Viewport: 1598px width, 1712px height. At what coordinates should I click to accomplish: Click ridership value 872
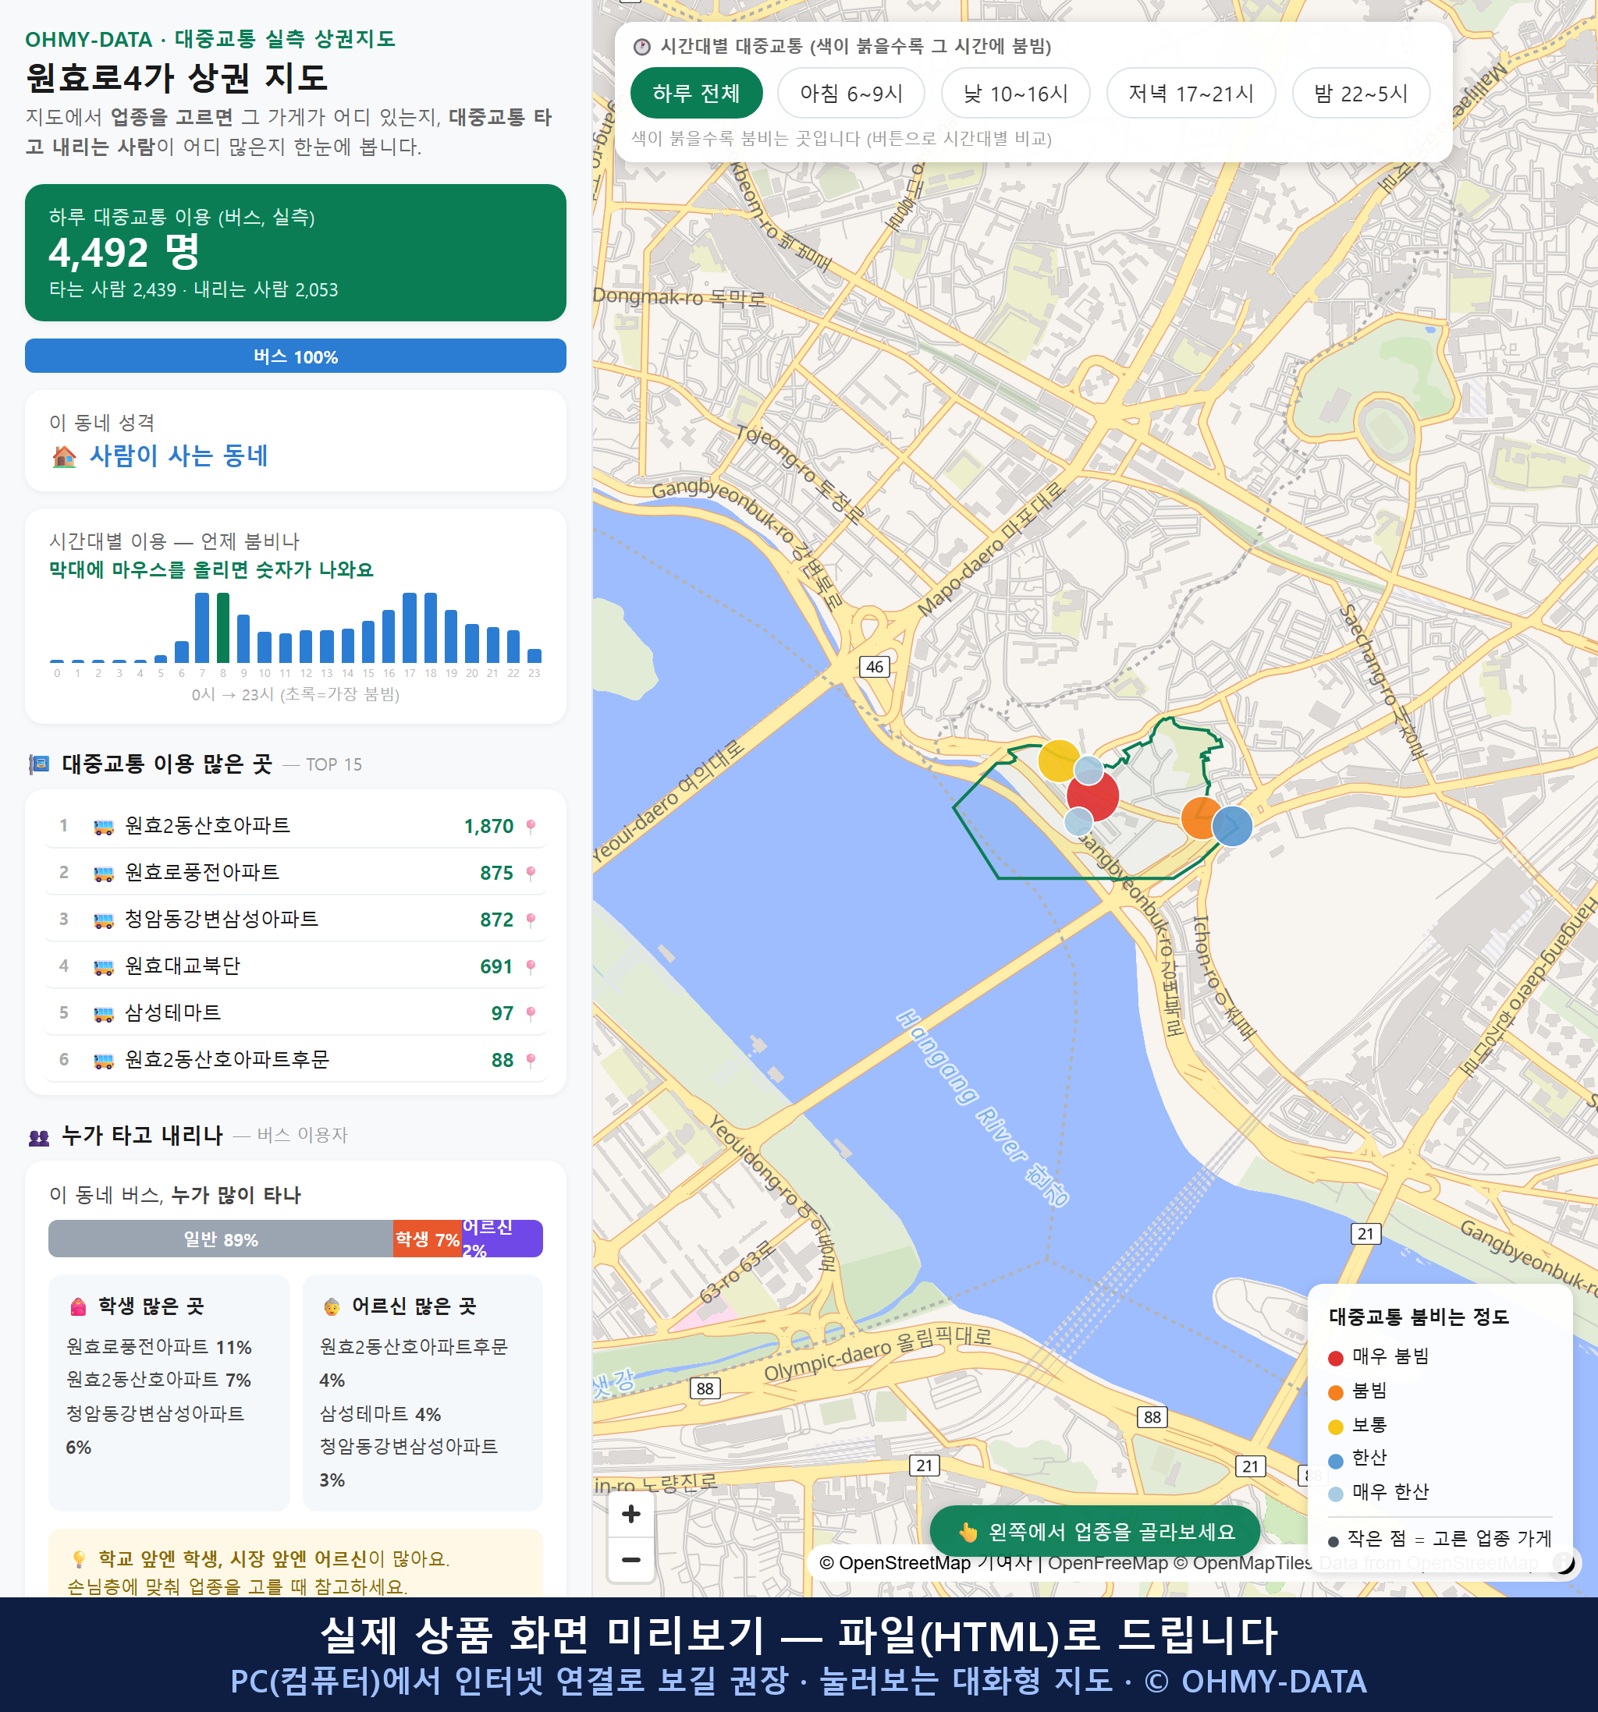coord(496,920)
